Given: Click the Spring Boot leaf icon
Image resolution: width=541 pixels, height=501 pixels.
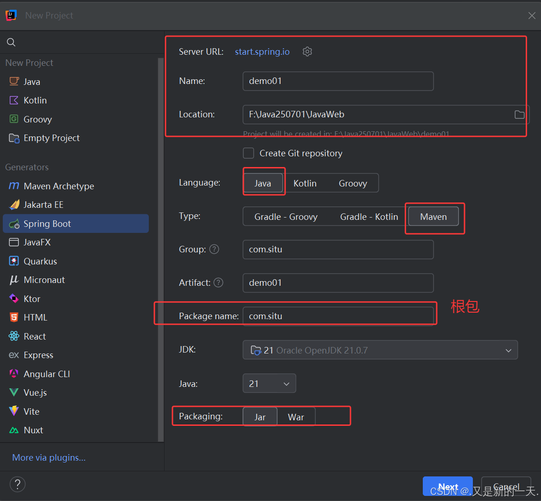Looking at the screenshot, I should click(14, 224).
